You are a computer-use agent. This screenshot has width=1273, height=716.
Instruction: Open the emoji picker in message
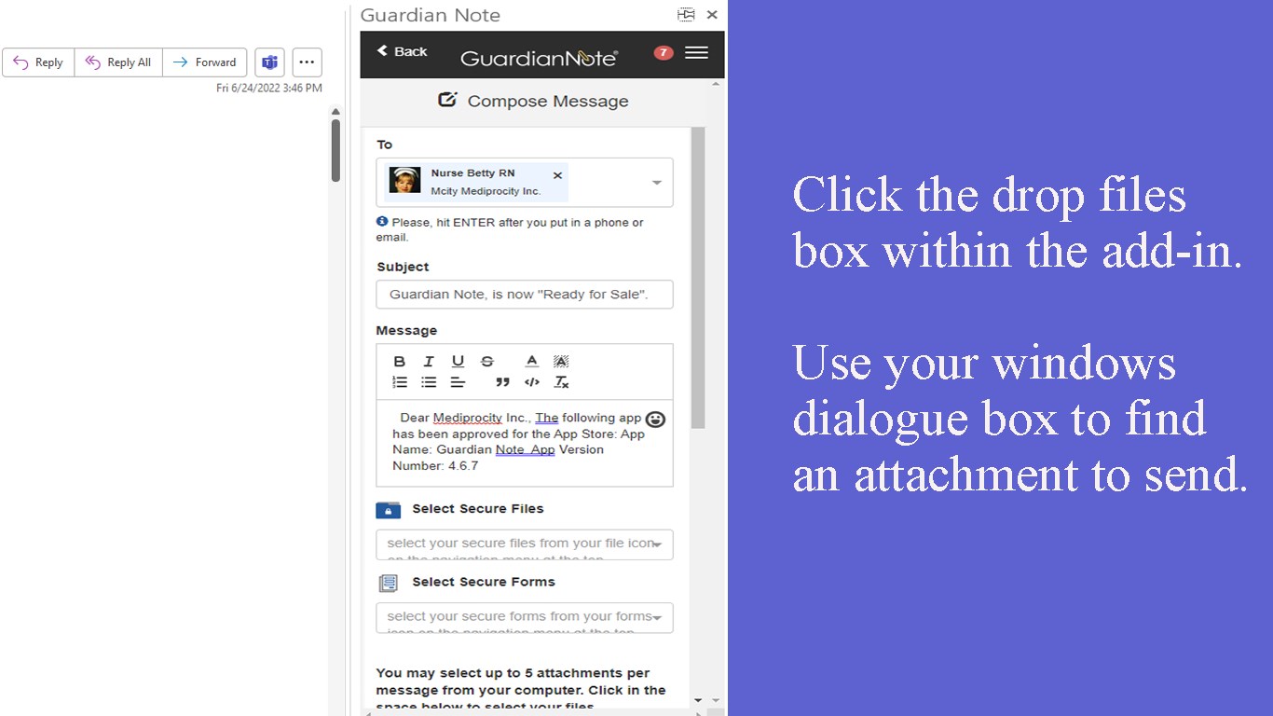coord(655,420)
